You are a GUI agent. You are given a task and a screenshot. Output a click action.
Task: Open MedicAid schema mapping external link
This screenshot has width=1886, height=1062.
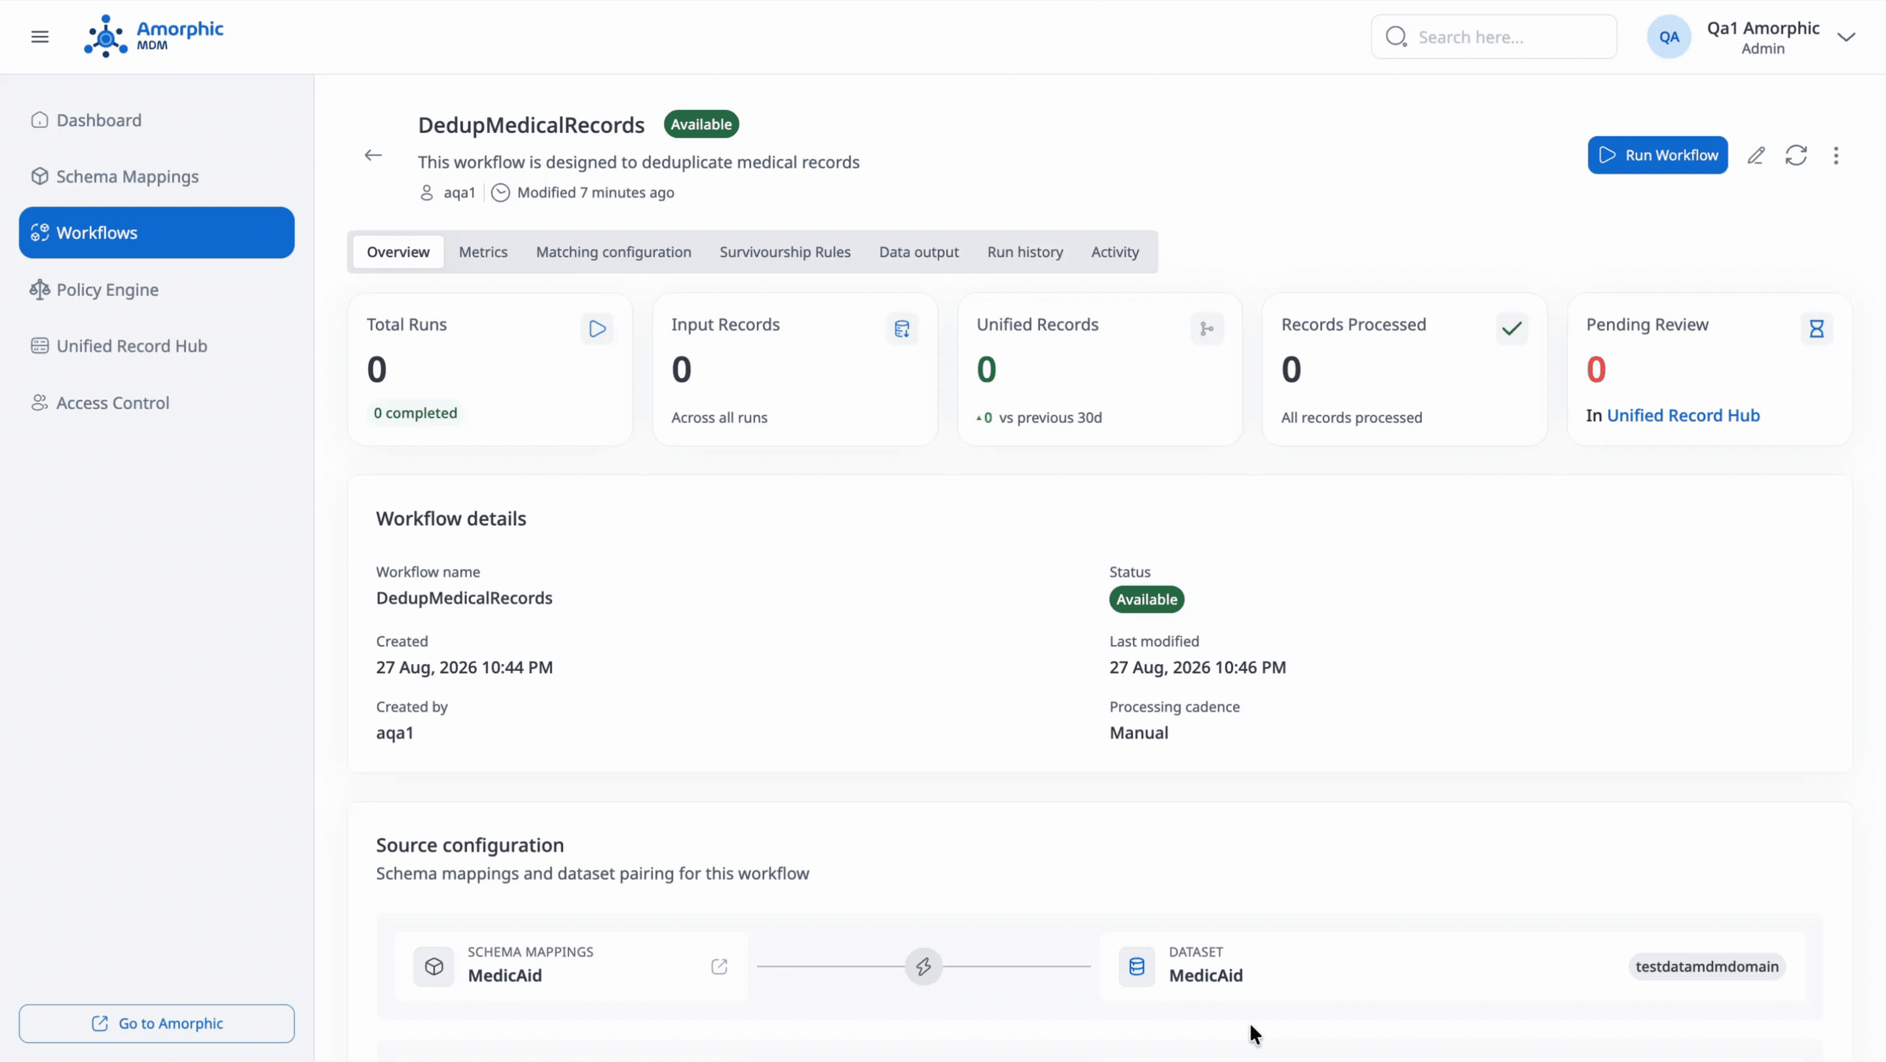[x=719, y=966]
